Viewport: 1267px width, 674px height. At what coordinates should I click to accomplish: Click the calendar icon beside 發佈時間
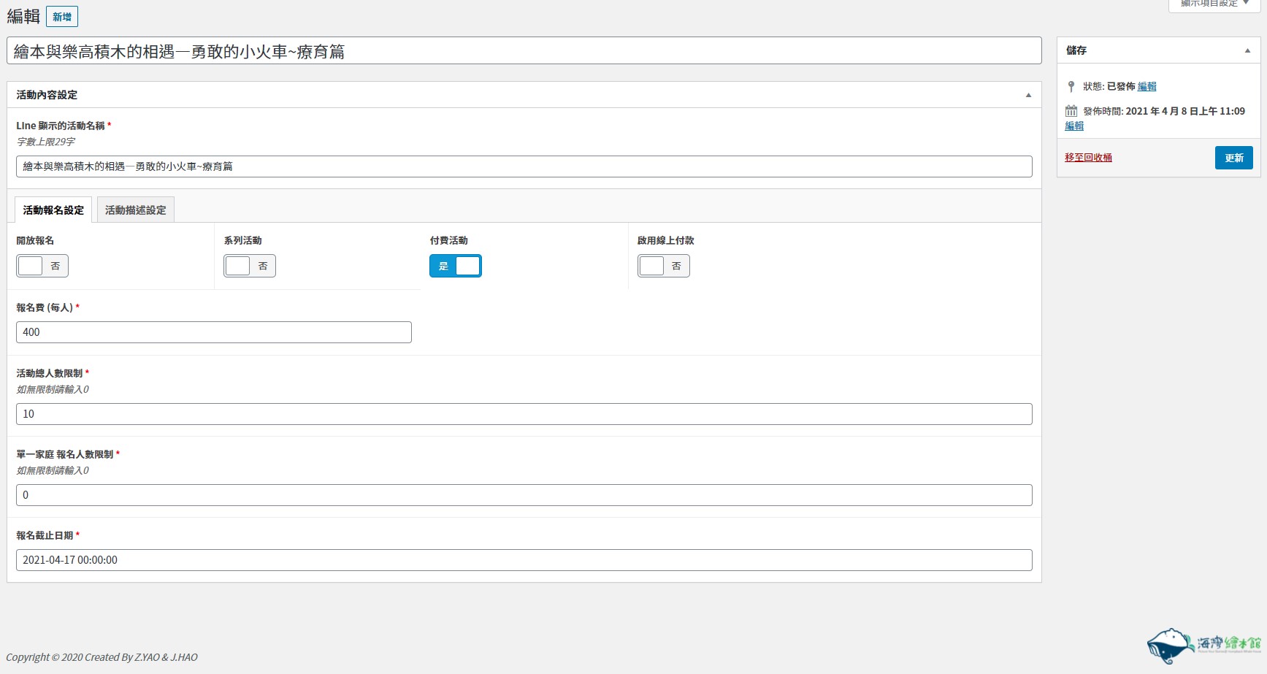[x=1071, y=111]
